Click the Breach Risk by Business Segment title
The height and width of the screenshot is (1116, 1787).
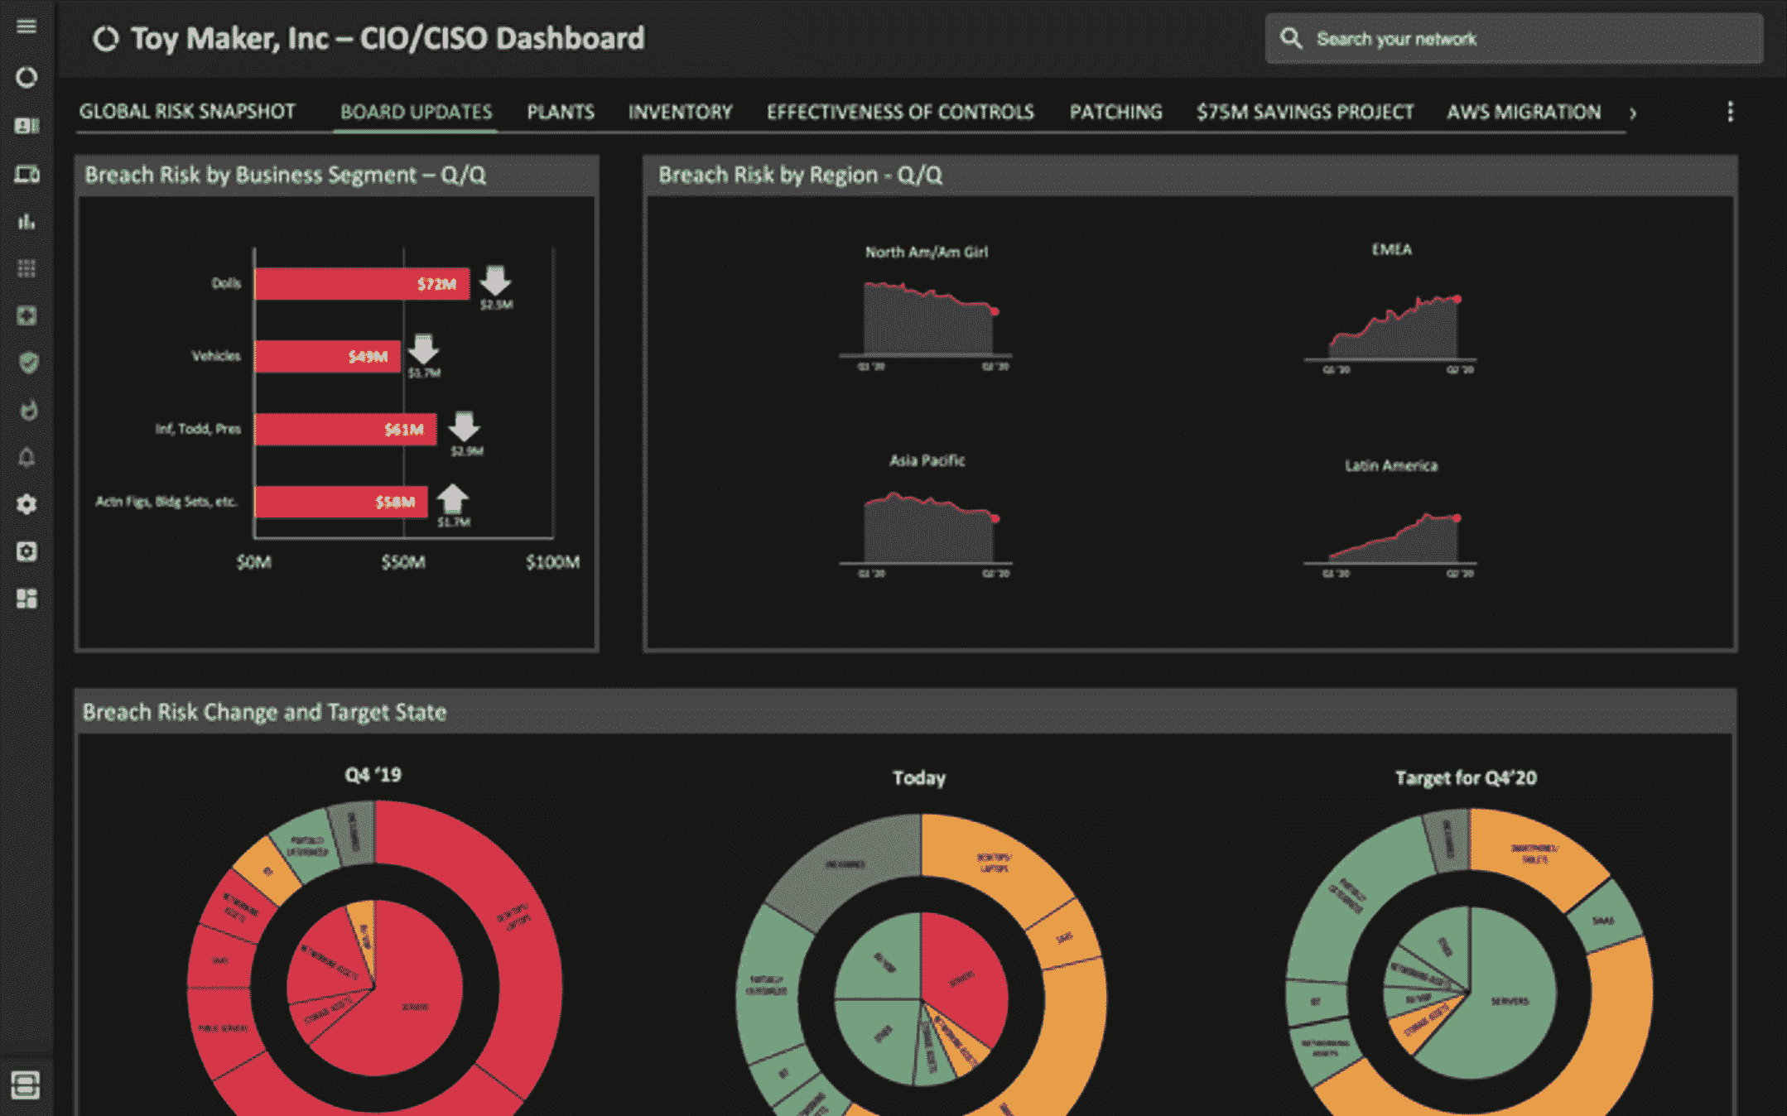click(285, 175)
